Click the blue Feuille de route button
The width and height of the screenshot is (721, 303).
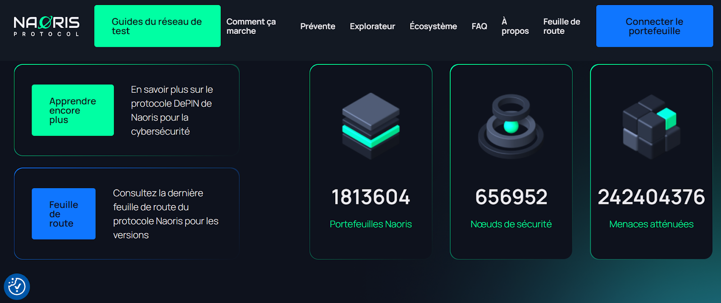pos(64,214)
